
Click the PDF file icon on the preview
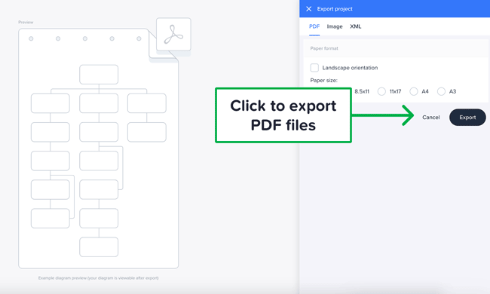point(173,35)
